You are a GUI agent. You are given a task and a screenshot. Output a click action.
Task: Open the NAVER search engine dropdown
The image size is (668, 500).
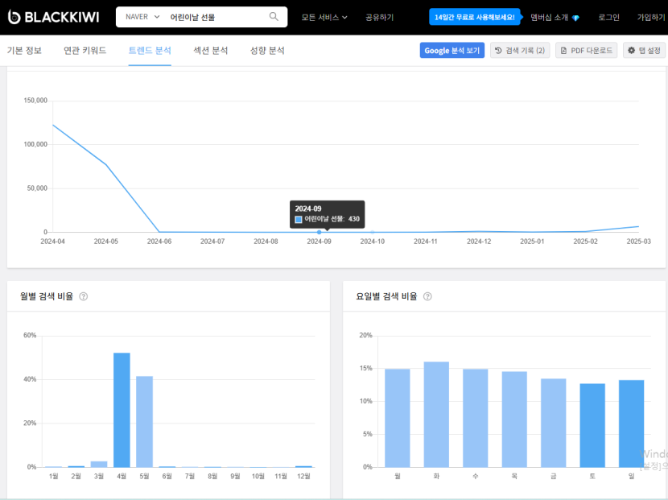click(x=142, y=17)
